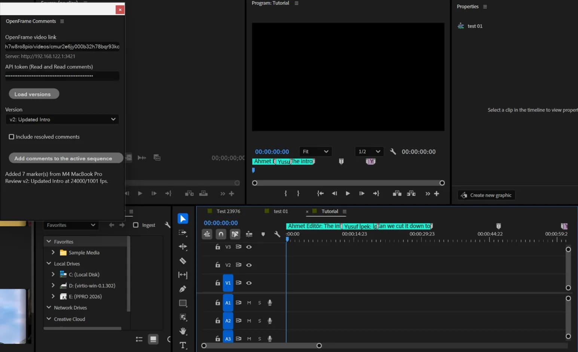Open timeline display settings wrench

(277, 234)
